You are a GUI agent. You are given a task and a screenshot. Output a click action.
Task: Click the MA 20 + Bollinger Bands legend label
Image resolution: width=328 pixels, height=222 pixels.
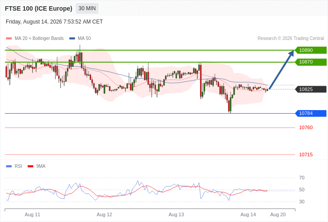pyautogui.click(x=39, y=39)
